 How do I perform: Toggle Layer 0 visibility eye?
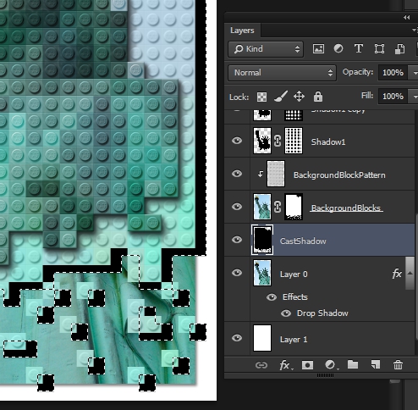point(237,273)
